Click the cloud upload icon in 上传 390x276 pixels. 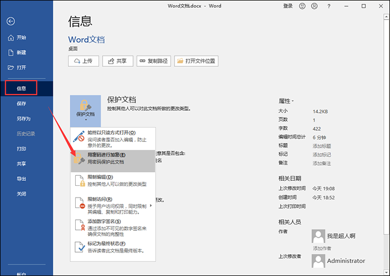(77, 61)
